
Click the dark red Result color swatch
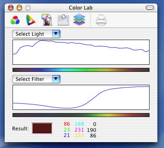(x=42, y=128)
